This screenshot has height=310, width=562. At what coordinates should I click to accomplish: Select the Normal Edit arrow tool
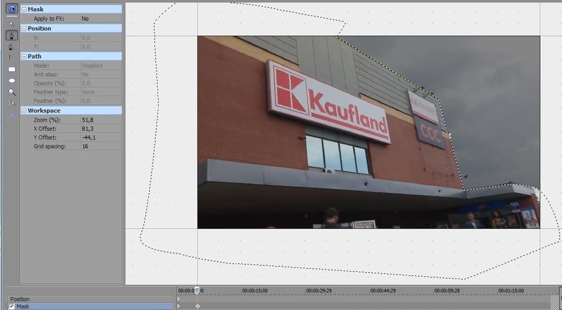point(12,24)
